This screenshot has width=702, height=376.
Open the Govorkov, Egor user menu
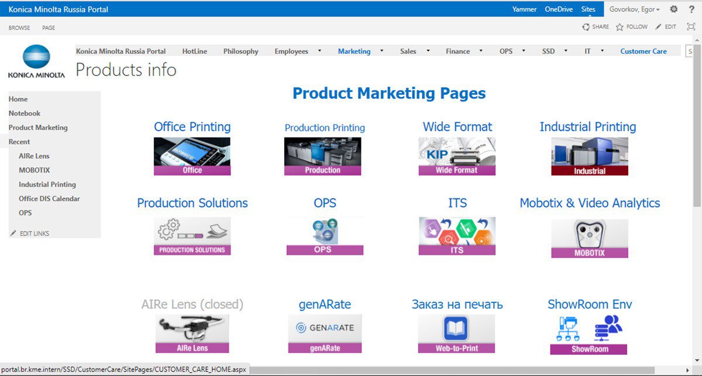point(635,9)
